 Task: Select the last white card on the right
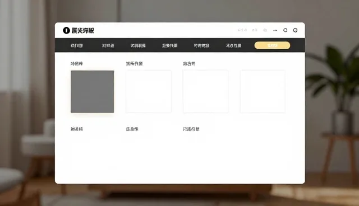tap(263, 91)
